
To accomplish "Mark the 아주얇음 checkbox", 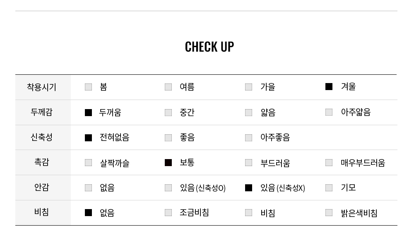I will [x=329, y=112].
